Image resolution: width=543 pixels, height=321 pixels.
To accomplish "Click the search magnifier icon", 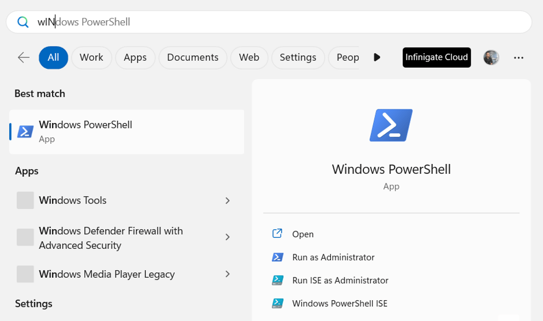I will [x=23, y=22].
